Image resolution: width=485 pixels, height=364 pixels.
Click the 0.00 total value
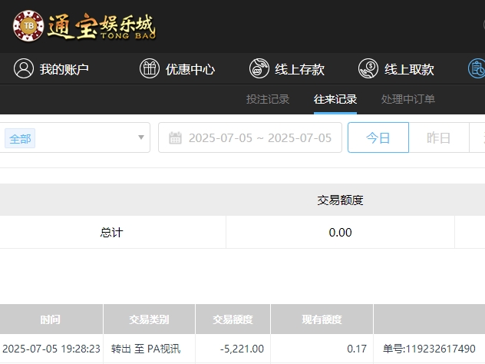pos(340,232)
